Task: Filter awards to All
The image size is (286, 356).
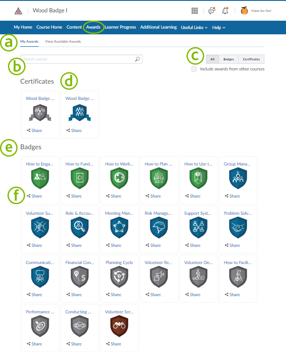Action: pos(213,59)
